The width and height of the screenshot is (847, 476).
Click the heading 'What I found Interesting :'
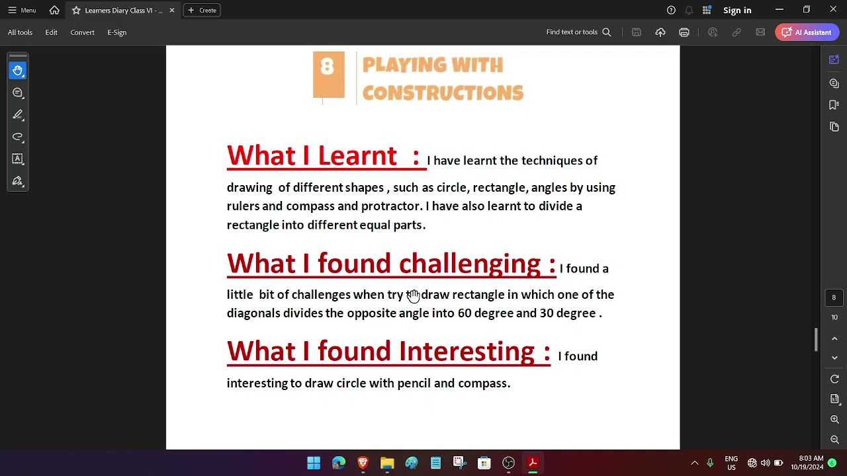tap(388, 351)
